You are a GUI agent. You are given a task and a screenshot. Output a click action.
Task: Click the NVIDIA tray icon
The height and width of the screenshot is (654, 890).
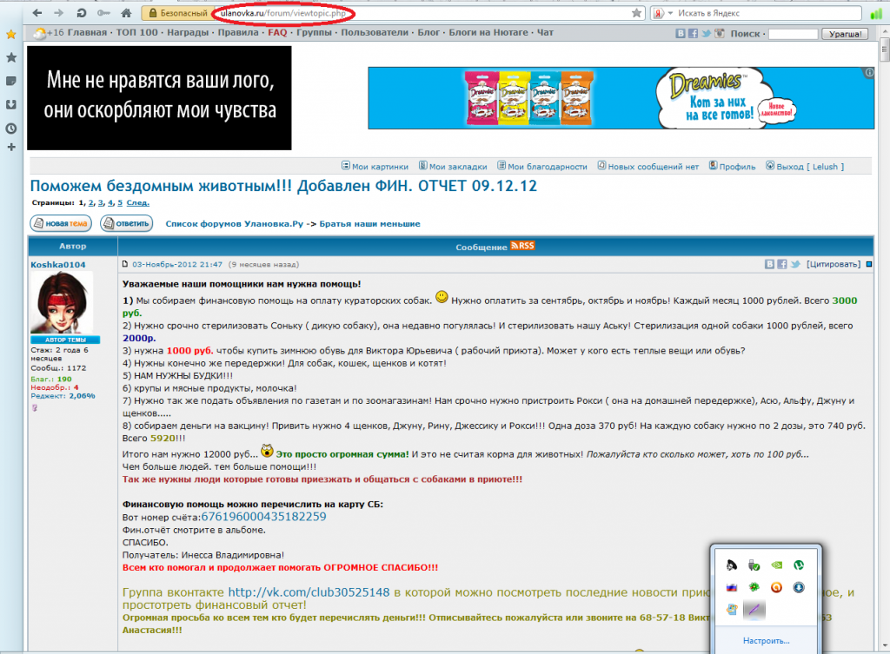point(776,565)
